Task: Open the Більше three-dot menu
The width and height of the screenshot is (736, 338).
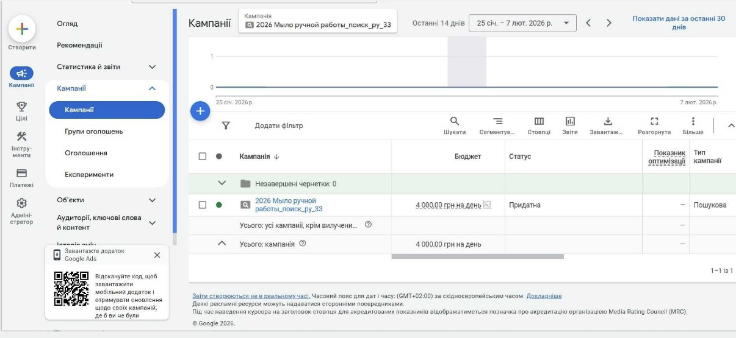Action: click(693, 121)
